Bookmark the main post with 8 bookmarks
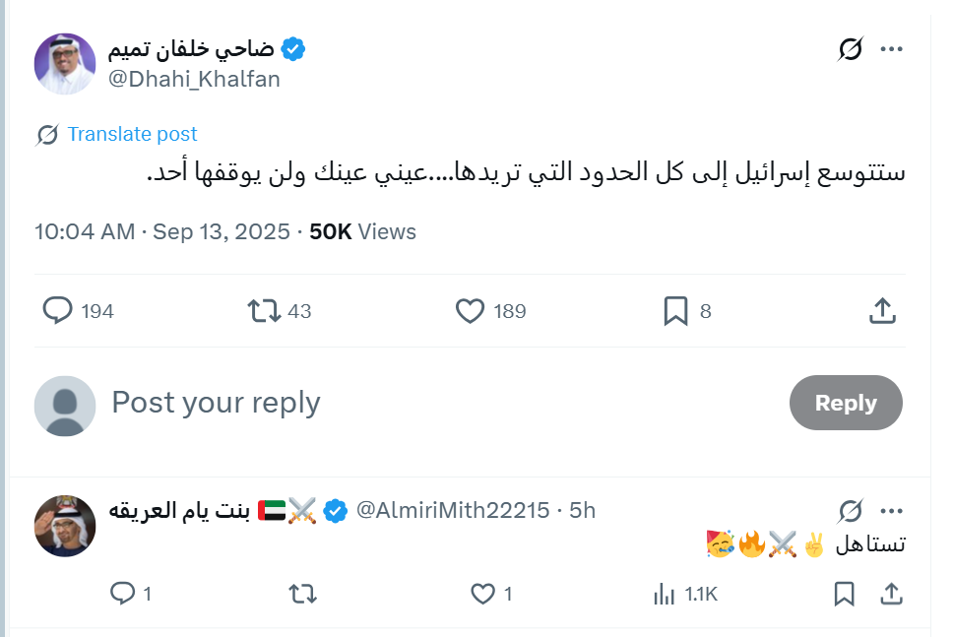The image size is (953, 637). click(675, 310)
